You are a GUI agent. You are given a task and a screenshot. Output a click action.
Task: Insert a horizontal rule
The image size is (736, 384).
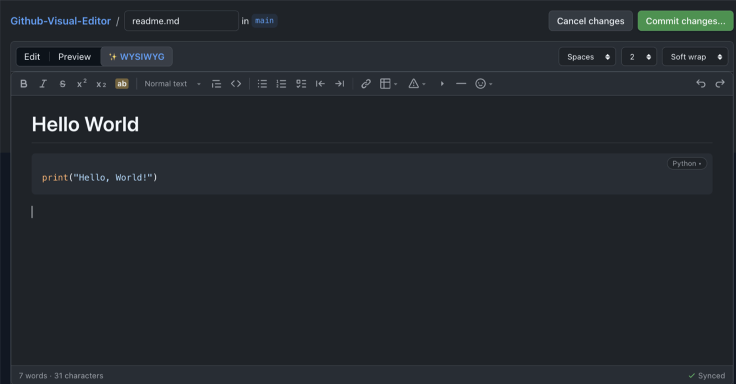point(461,84)
